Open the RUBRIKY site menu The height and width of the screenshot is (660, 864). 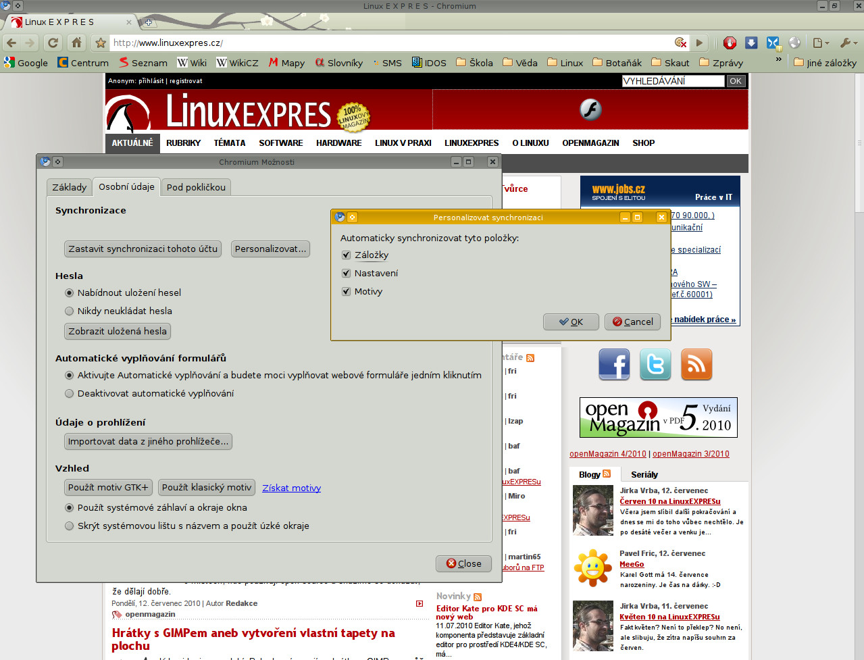[183, 143]
